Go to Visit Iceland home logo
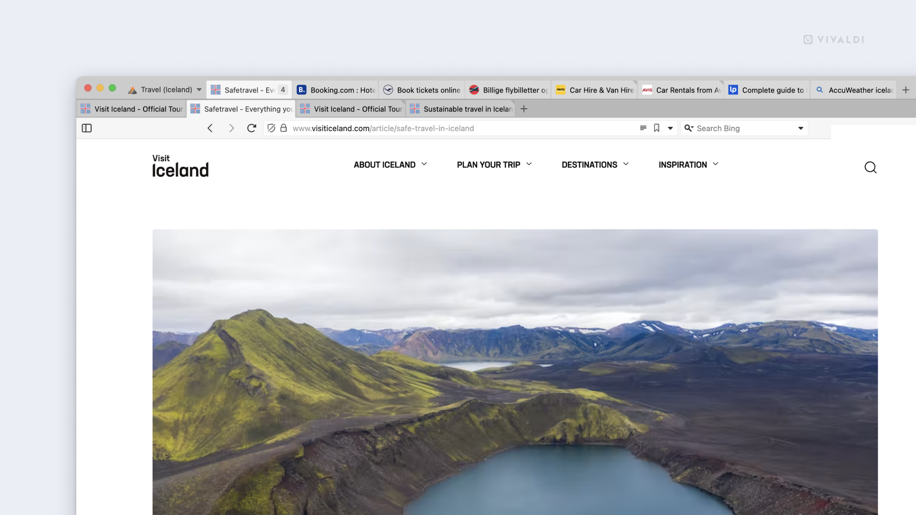This screenshot has width=916, height=515. [x=180, y=166]
